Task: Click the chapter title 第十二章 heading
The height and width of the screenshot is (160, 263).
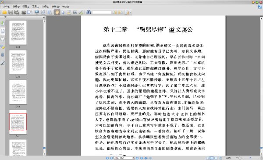Action: coord(115,29)
